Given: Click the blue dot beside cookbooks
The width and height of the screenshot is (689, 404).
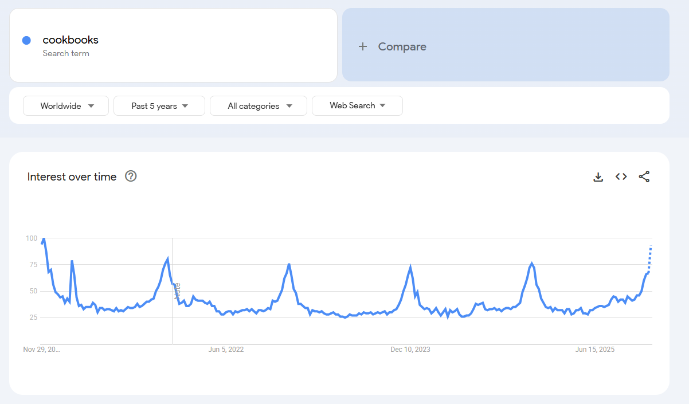Looking at the screenshot, I should (26, 40).
